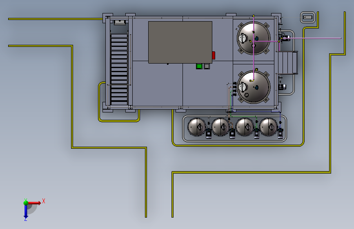Select the large gray rectangular cabinet on platform
The width and height of the screenshot is (354, 229).
pyautogui.click(x=180, y=42)
